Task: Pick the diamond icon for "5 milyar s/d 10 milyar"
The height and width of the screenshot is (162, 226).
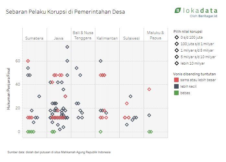Action: click(x=176, y=57)
